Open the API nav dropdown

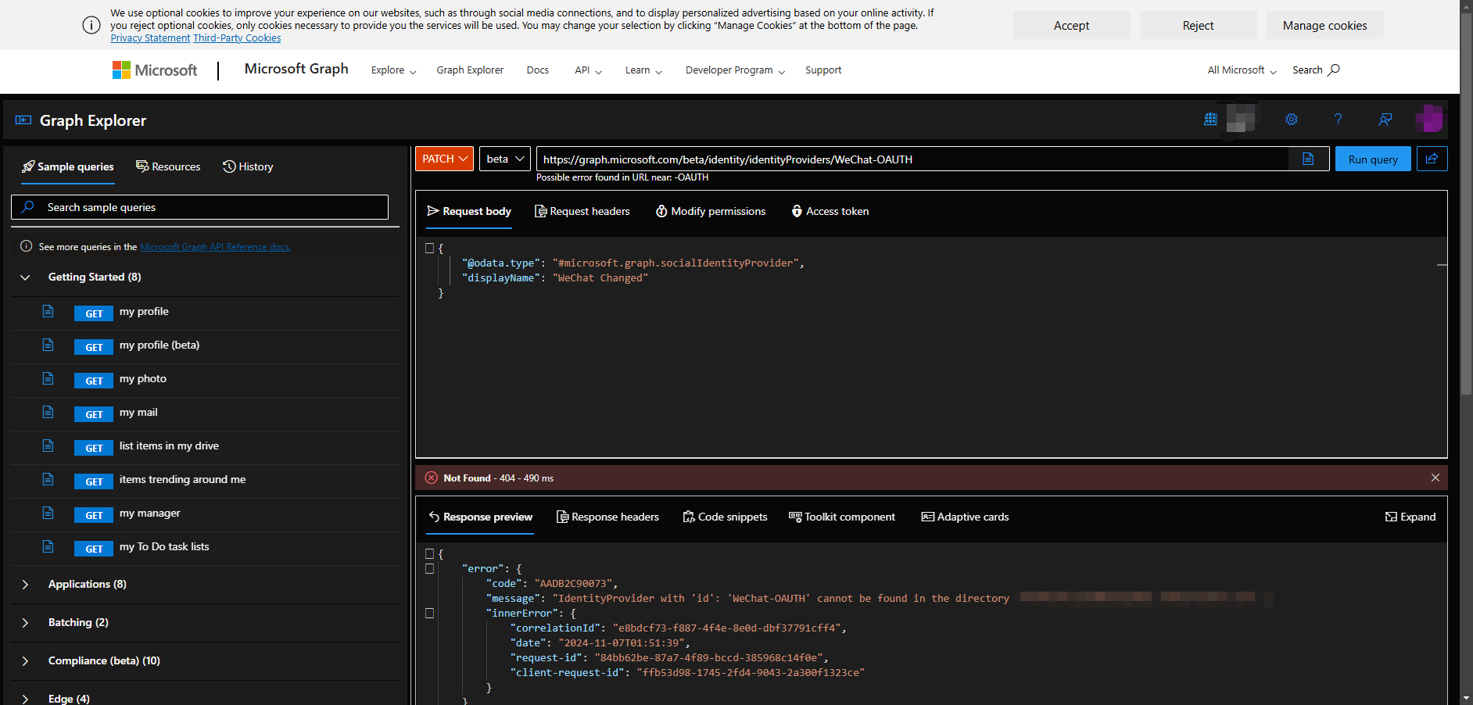click(588, 70)
